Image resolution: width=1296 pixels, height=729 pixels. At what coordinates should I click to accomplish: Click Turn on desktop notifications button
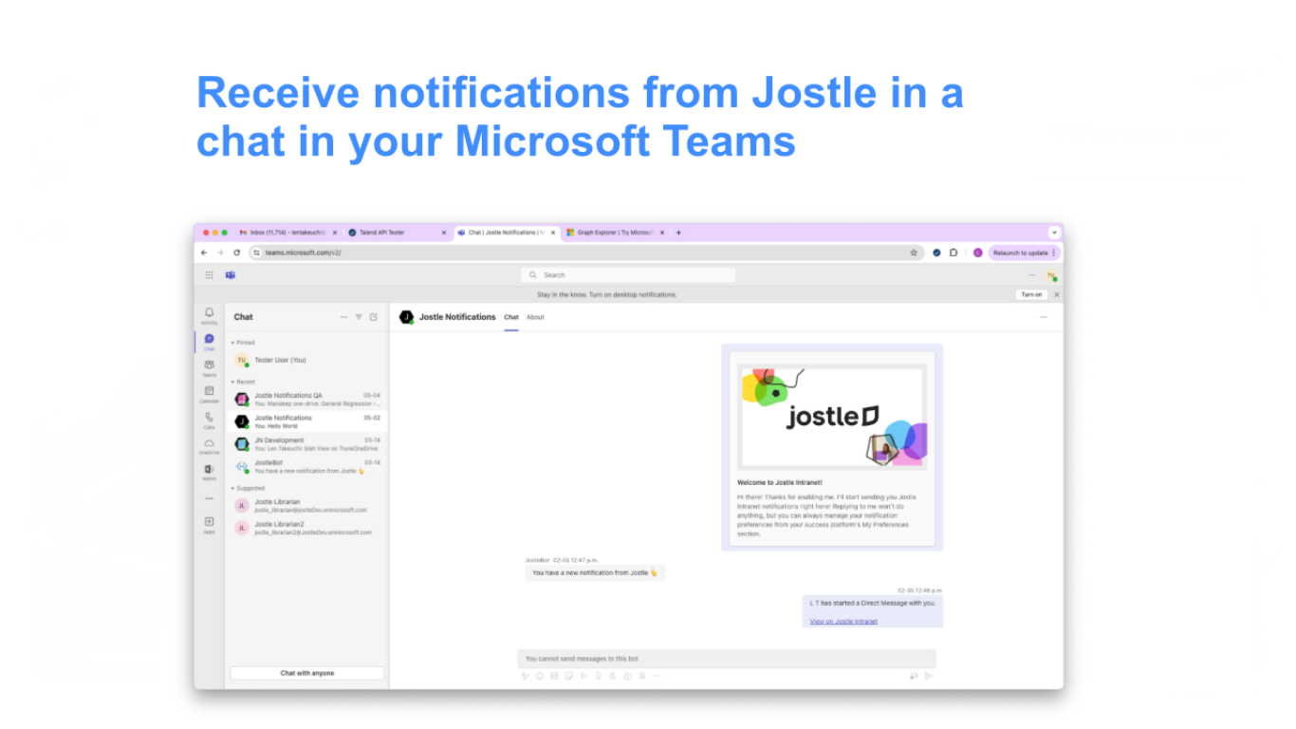[x=1031, y=294]
